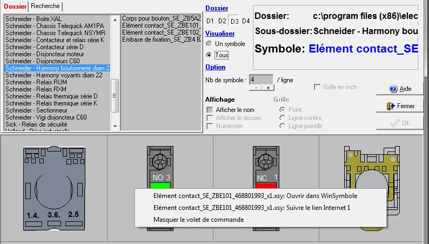The width and height of the screenshot is (429, 244).
Task: Click the 'Nb de symbole' input field
Action: tap(262, 79)
